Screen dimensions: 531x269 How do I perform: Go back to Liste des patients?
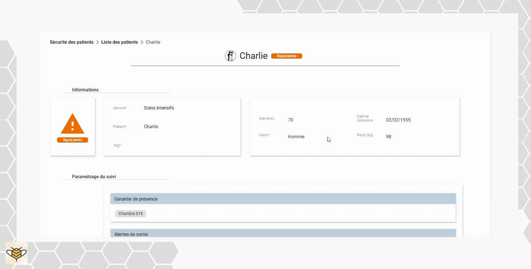[119, 42]
